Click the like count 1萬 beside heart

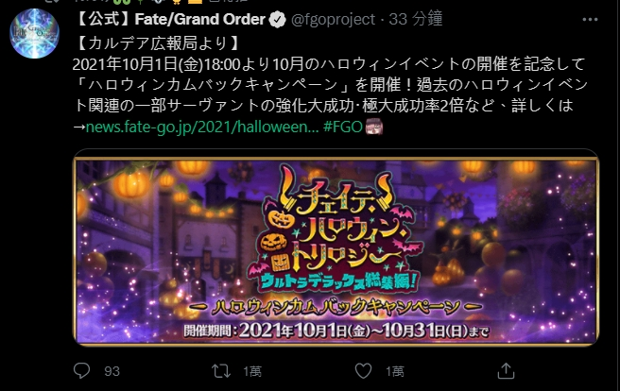[395, 371]
